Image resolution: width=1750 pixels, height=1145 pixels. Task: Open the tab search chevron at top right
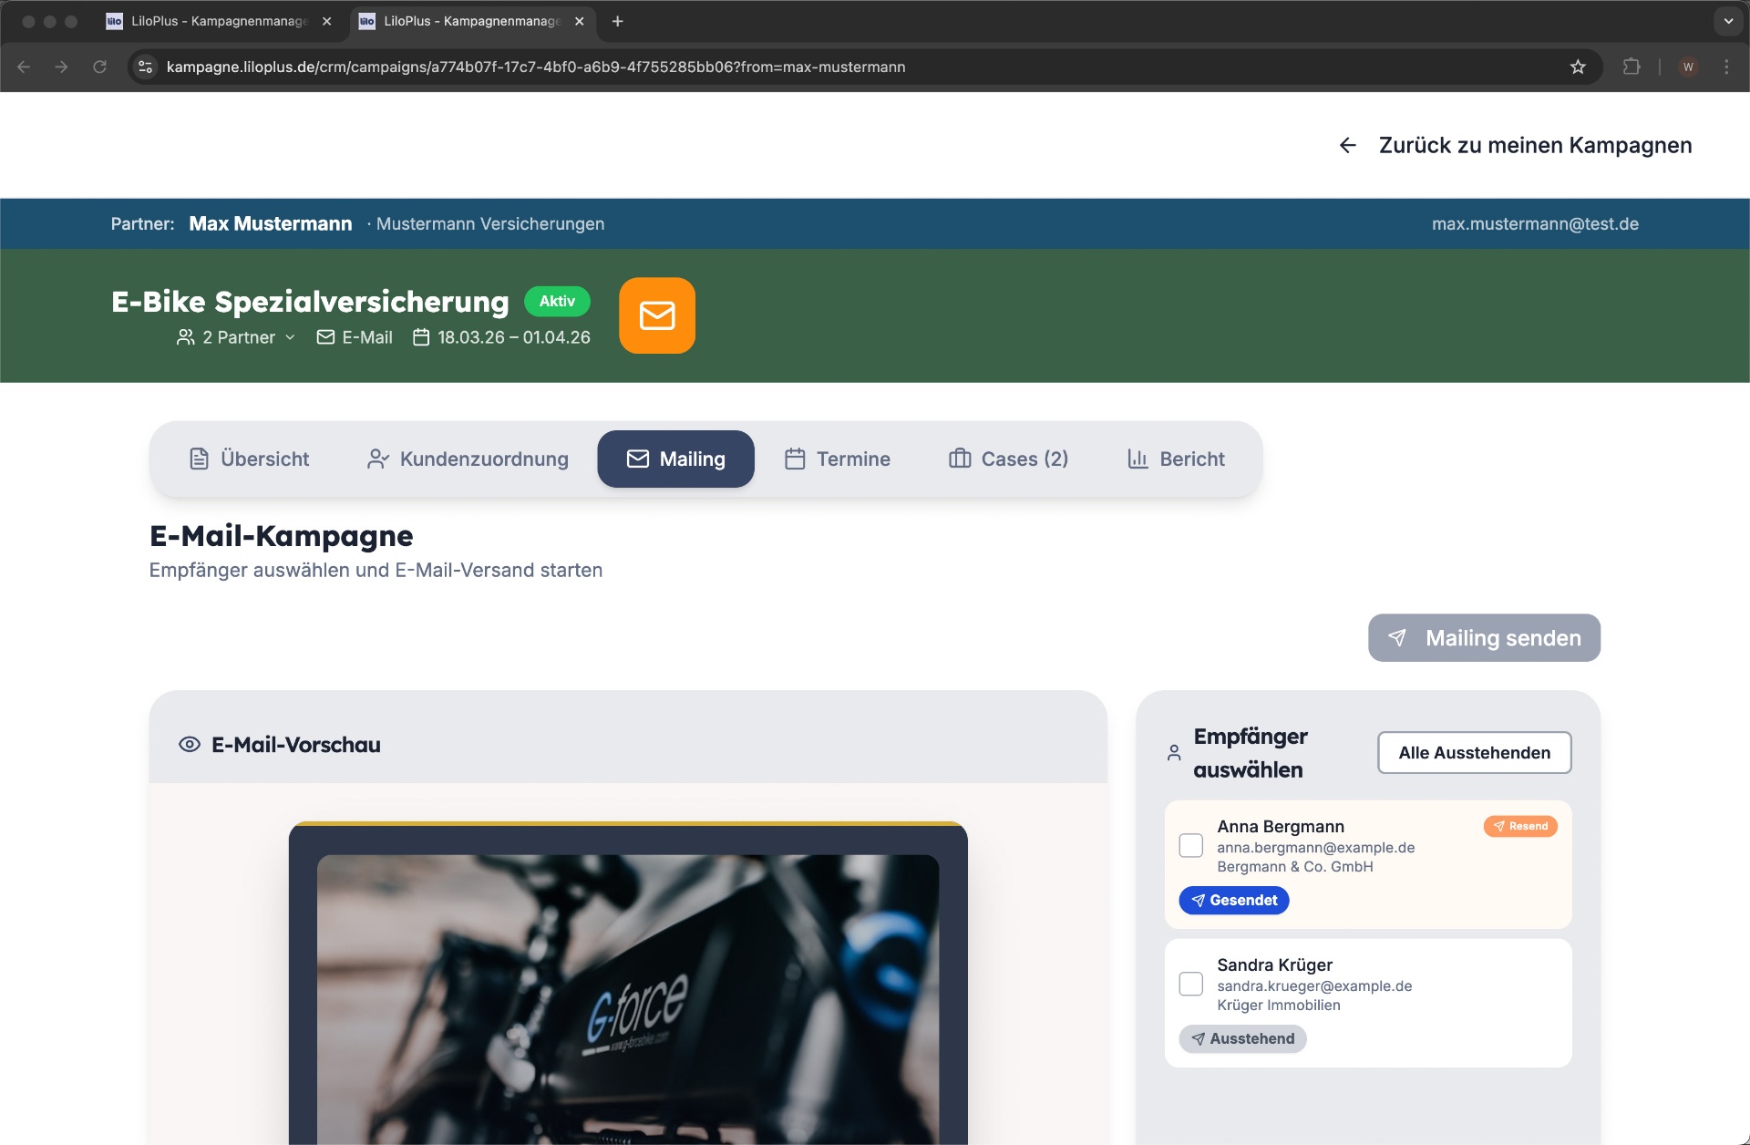click(x=1727, y=20)
